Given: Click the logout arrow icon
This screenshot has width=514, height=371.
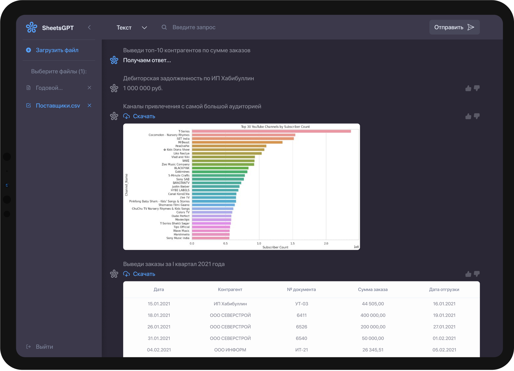Looking at the screenshot, I should [x=29, y=347].
